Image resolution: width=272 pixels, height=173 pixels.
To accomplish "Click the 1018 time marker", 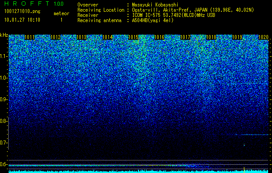I will [211, 37].
